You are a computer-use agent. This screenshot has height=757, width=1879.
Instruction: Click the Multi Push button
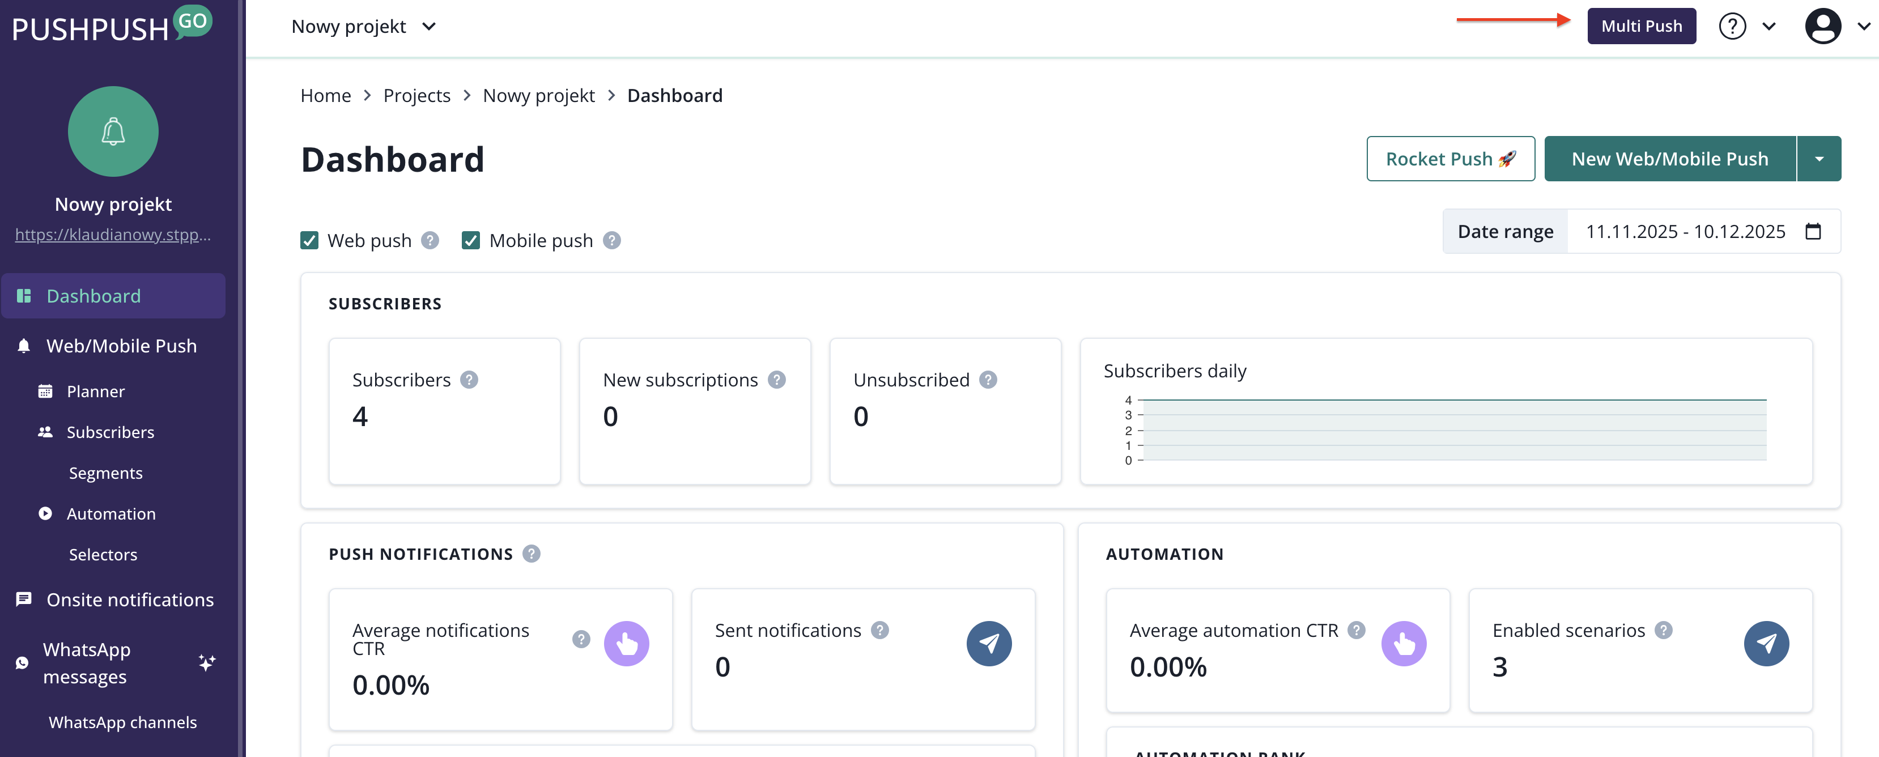[x=1641, y=26]
